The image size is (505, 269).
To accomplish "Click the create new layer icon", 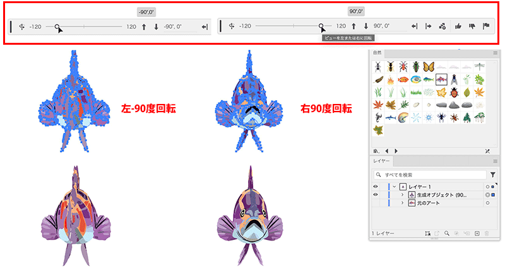I will tap(477, 234).
